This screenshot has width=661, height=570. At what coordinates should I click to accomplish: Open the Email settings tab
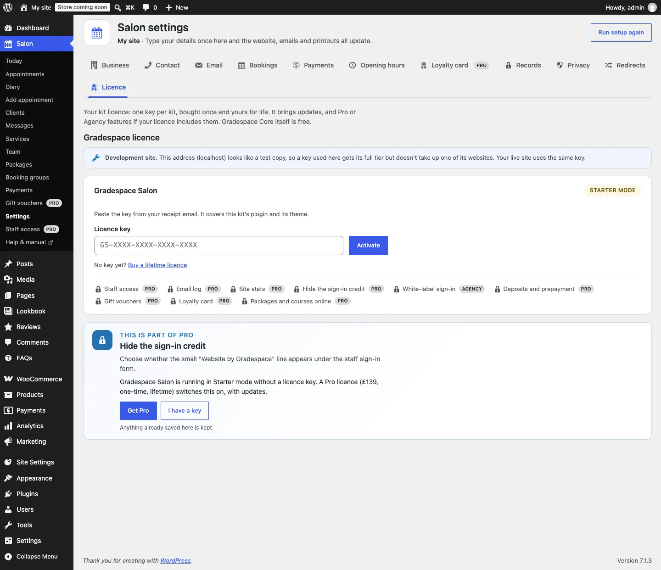209,65
